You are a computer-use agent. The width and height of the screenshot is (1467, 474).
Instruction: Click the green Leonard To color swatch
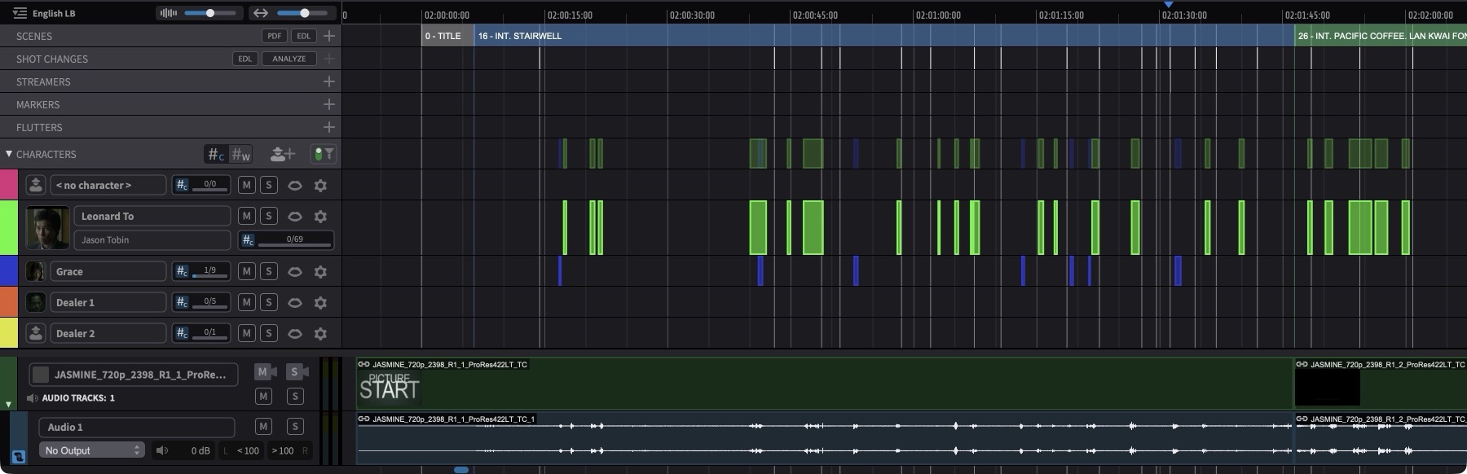[x=9, y=228]
